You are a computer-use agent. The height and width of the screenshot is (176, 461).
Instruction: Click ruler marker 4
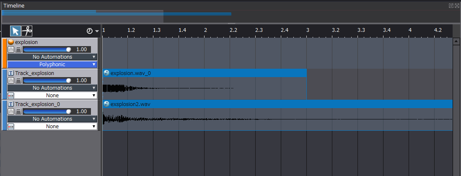(x=410, y=30)
